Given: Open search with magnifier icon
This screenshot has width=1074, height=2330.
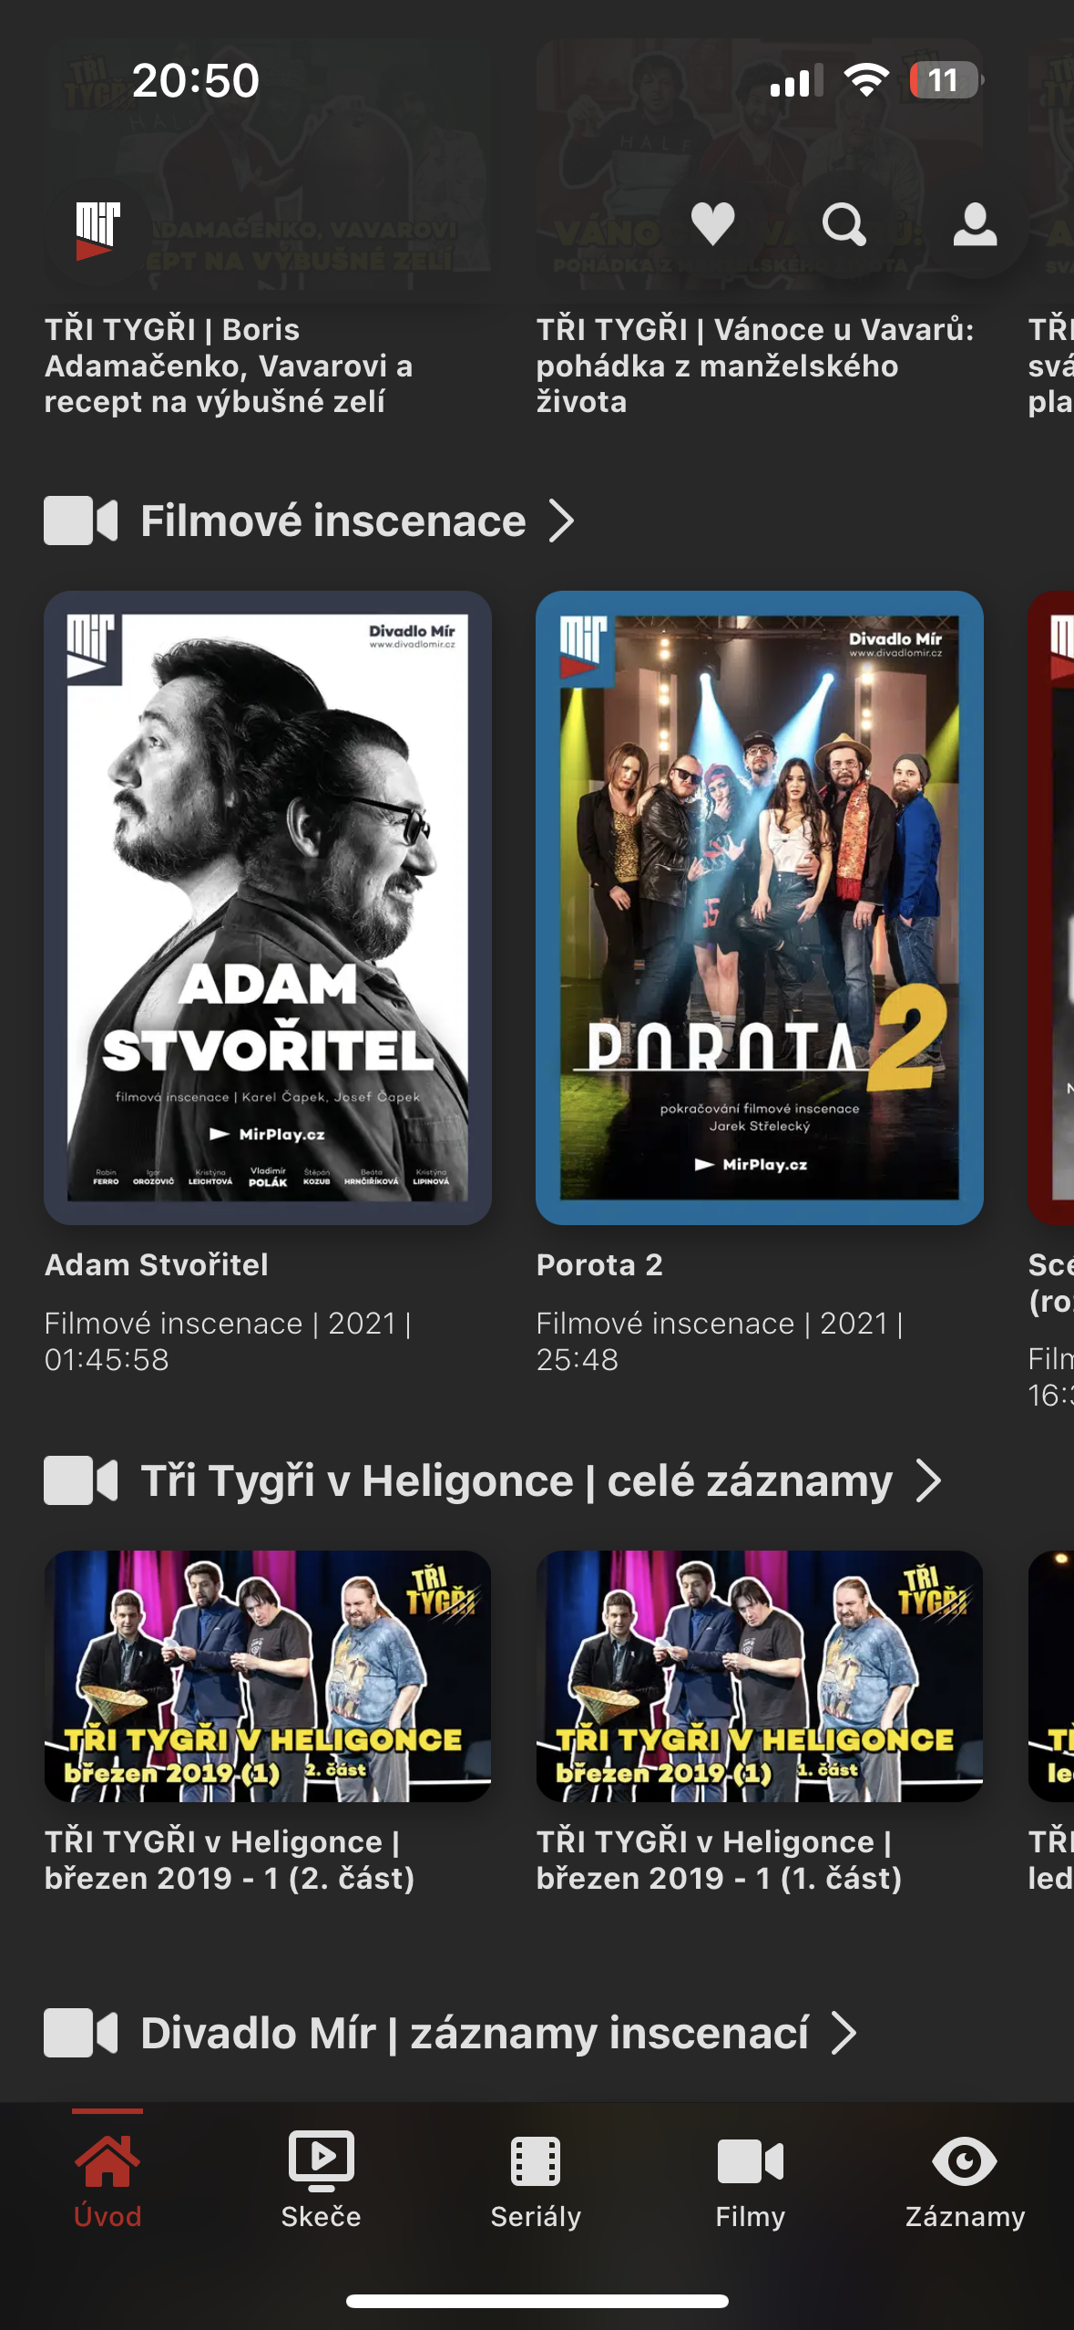Looking at the screenshot, I should coord(844,224).
